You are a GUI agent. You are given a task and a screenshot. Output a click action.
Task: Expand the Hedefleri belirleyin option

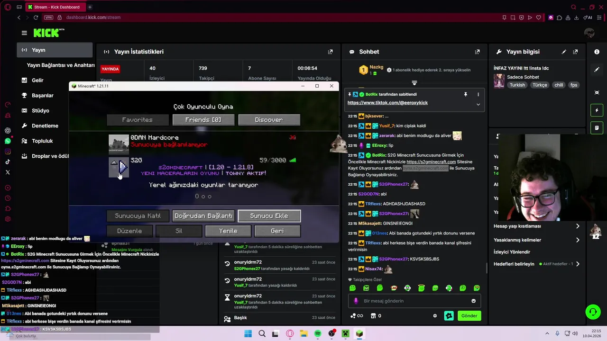point(578,264)
